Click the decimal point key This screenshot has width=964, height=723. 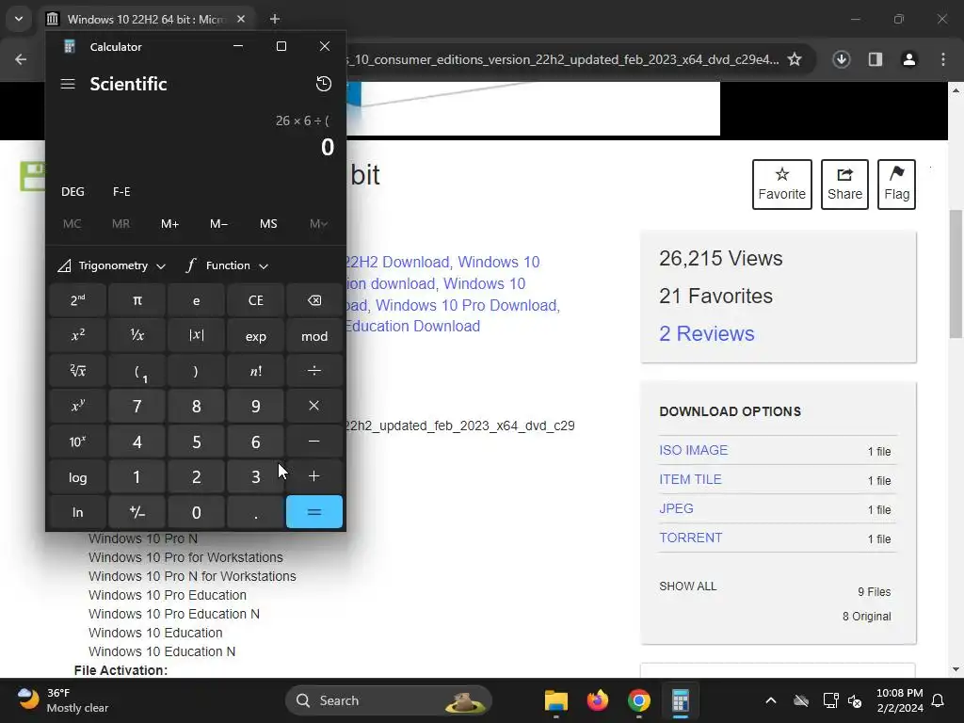tap(255, 511)
